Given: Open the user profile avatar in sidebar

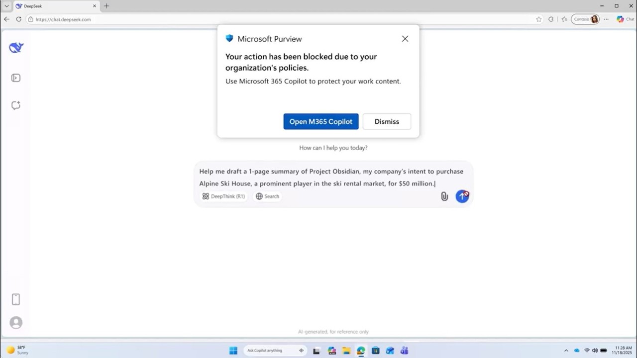Looking at the screenshot, I should [16, 323].
